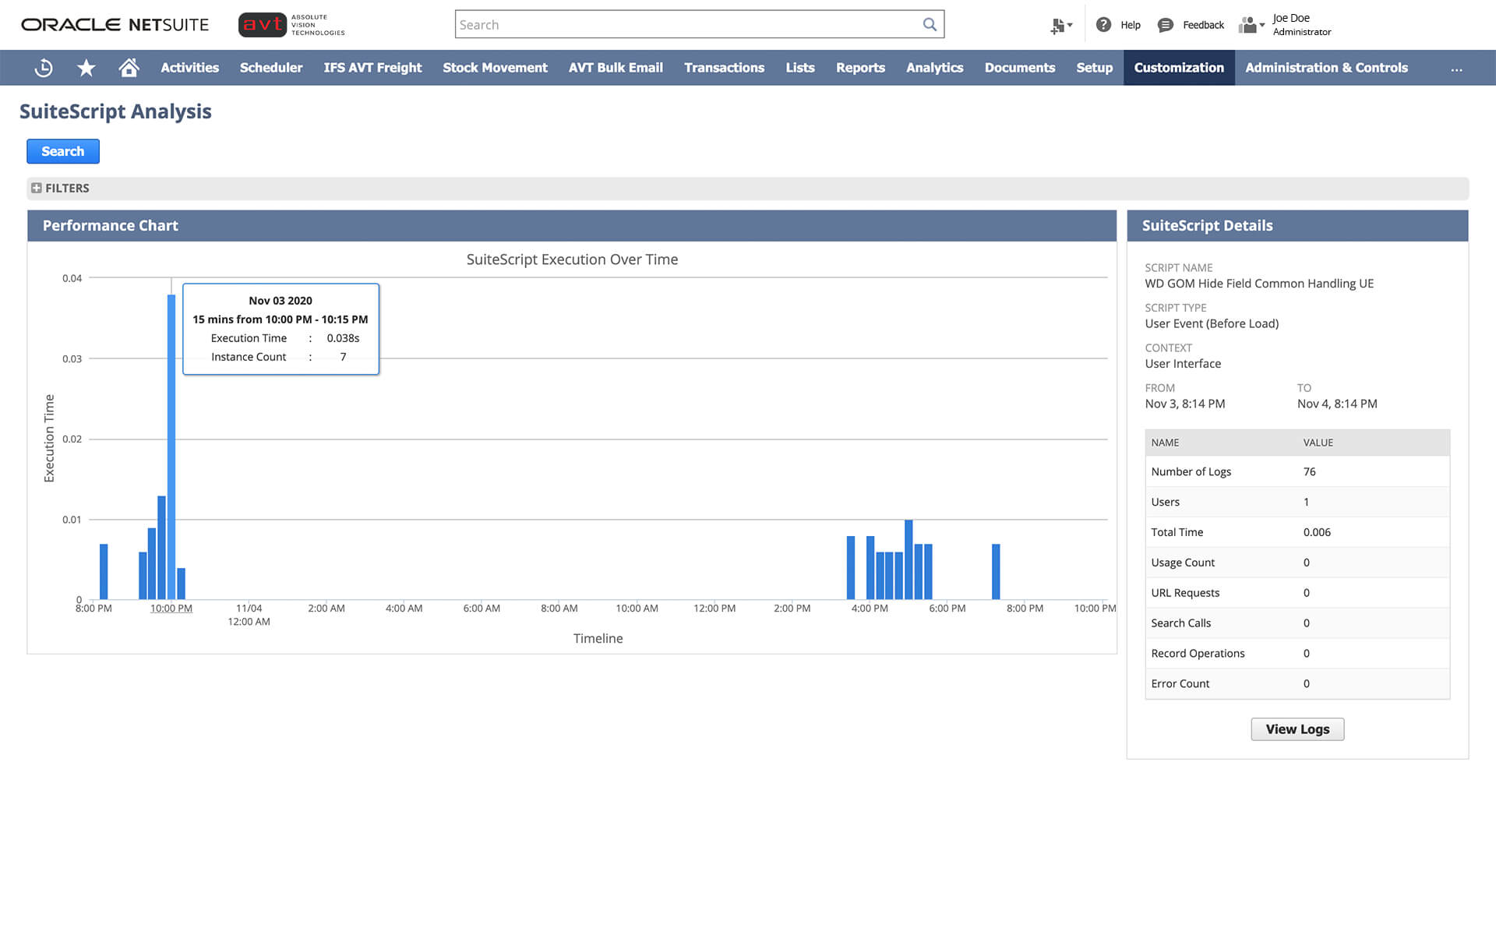The height and width of the screenshot is (935, 1496).
Task: Click the magnifier icon in global search
Action: tap(929, 24)
